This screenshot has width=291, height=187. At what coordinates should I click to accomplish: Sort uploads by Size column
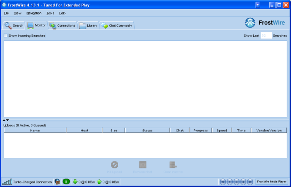(114, 131)
